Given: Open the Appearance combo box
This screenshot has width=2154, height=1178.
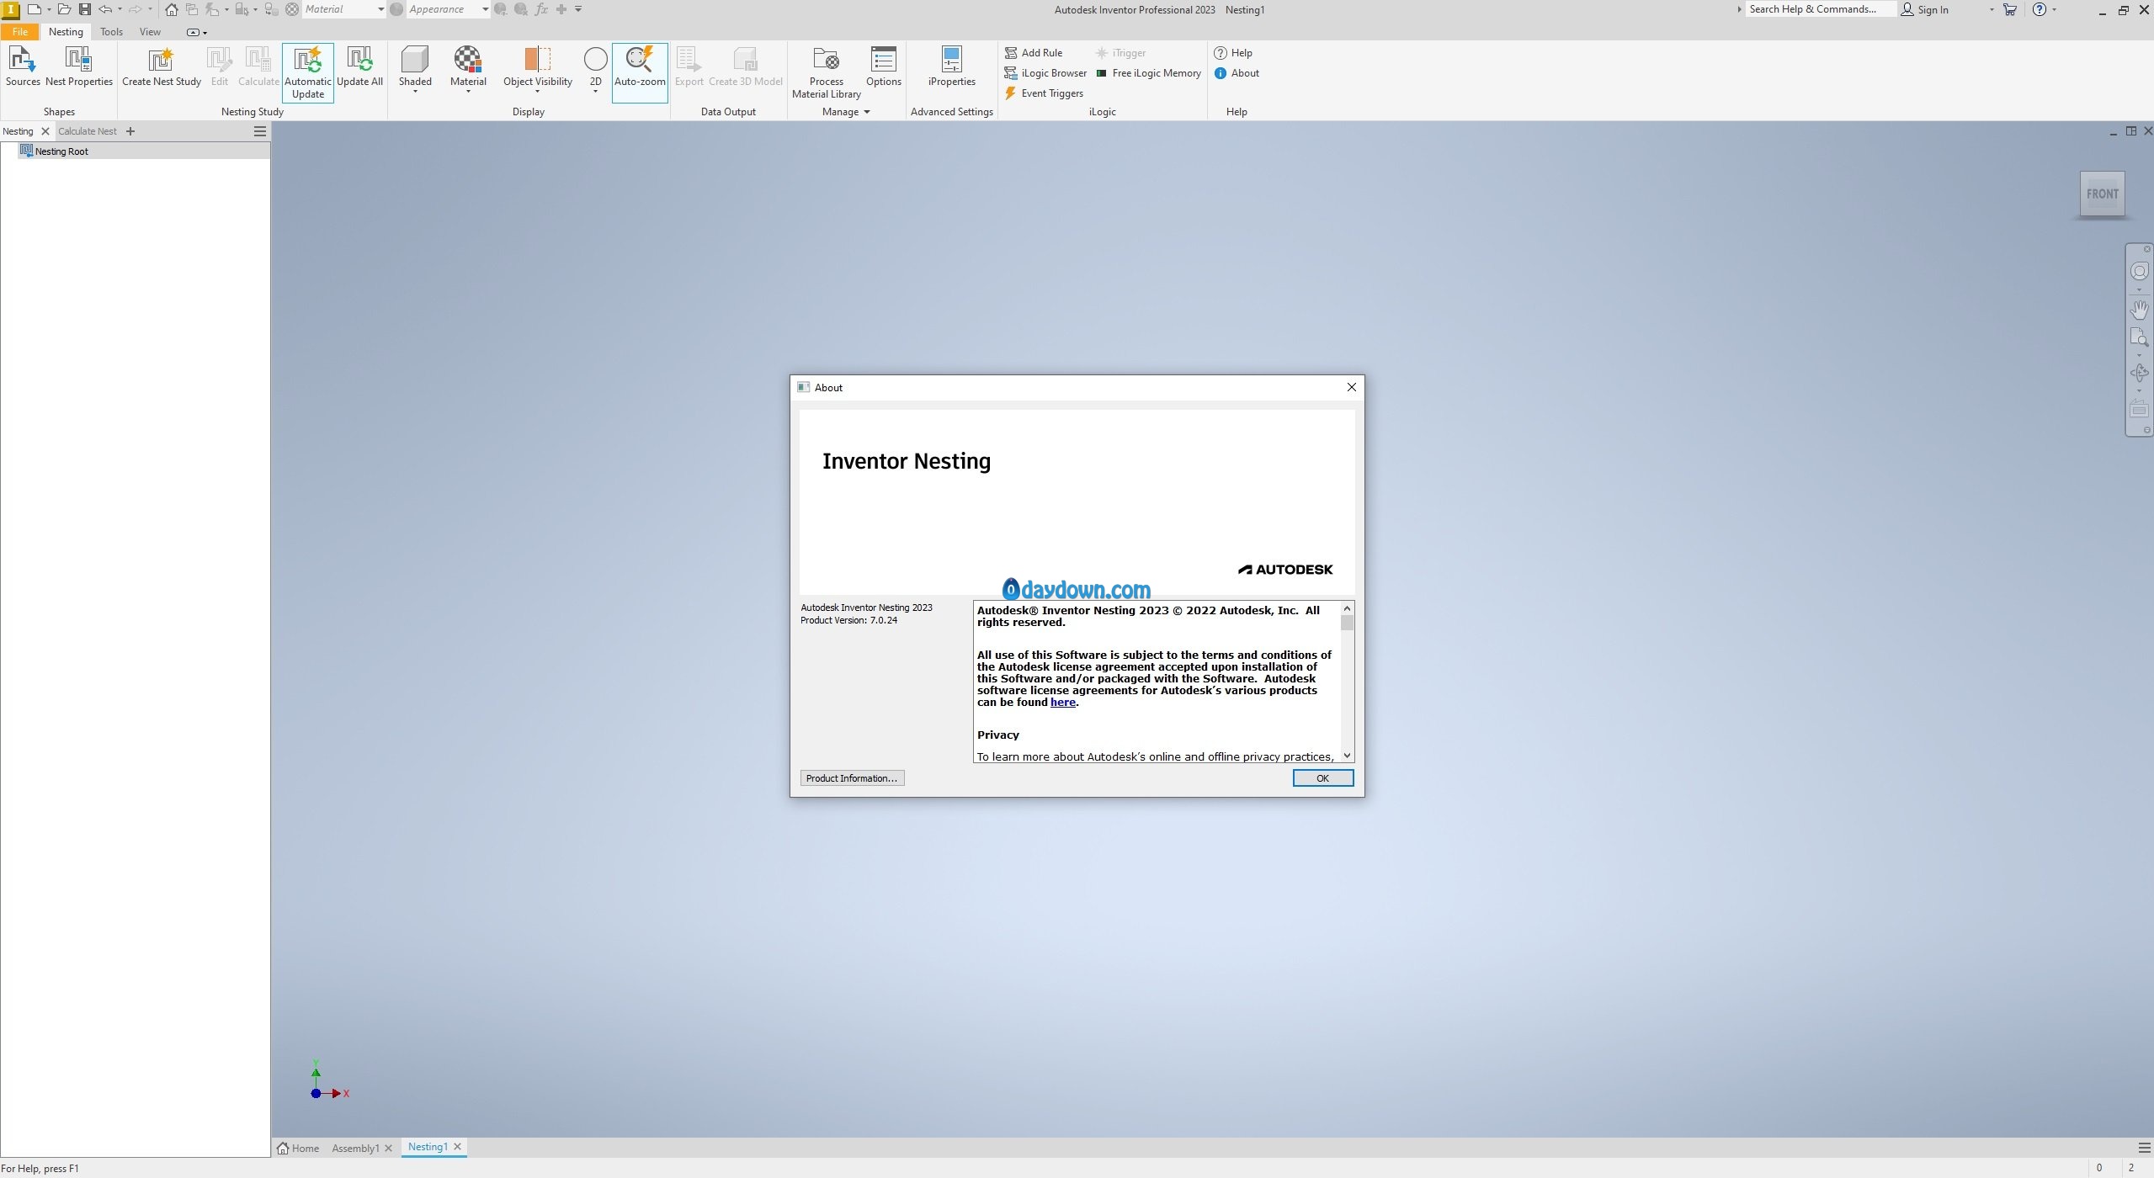Looking at the screenshot, I should click(x=448, y=9).
